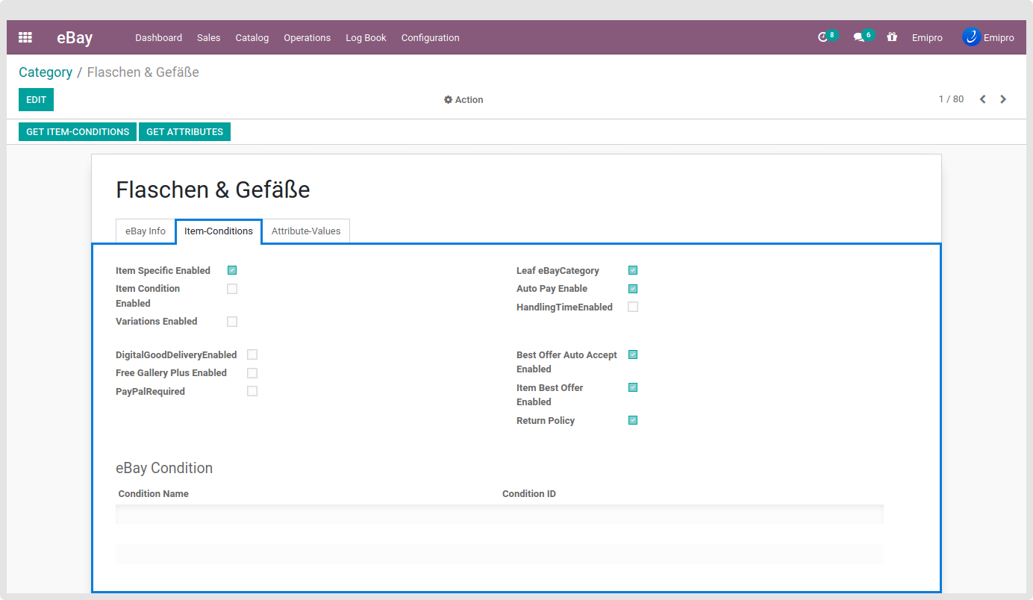This screenshot has height=600, width=1033.
Task: Toggle Leaf eBayCategory checkbox
Action: (x=633, y=270)
